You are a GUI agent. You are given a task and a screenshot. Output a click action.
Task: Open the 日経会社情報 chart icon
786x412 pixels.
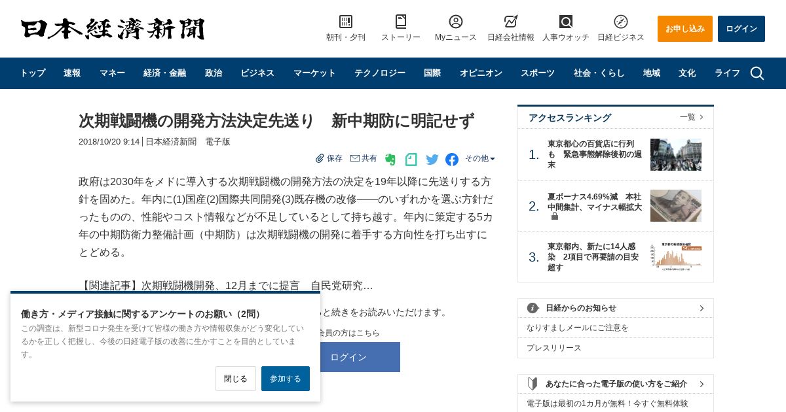pos(511,22)
